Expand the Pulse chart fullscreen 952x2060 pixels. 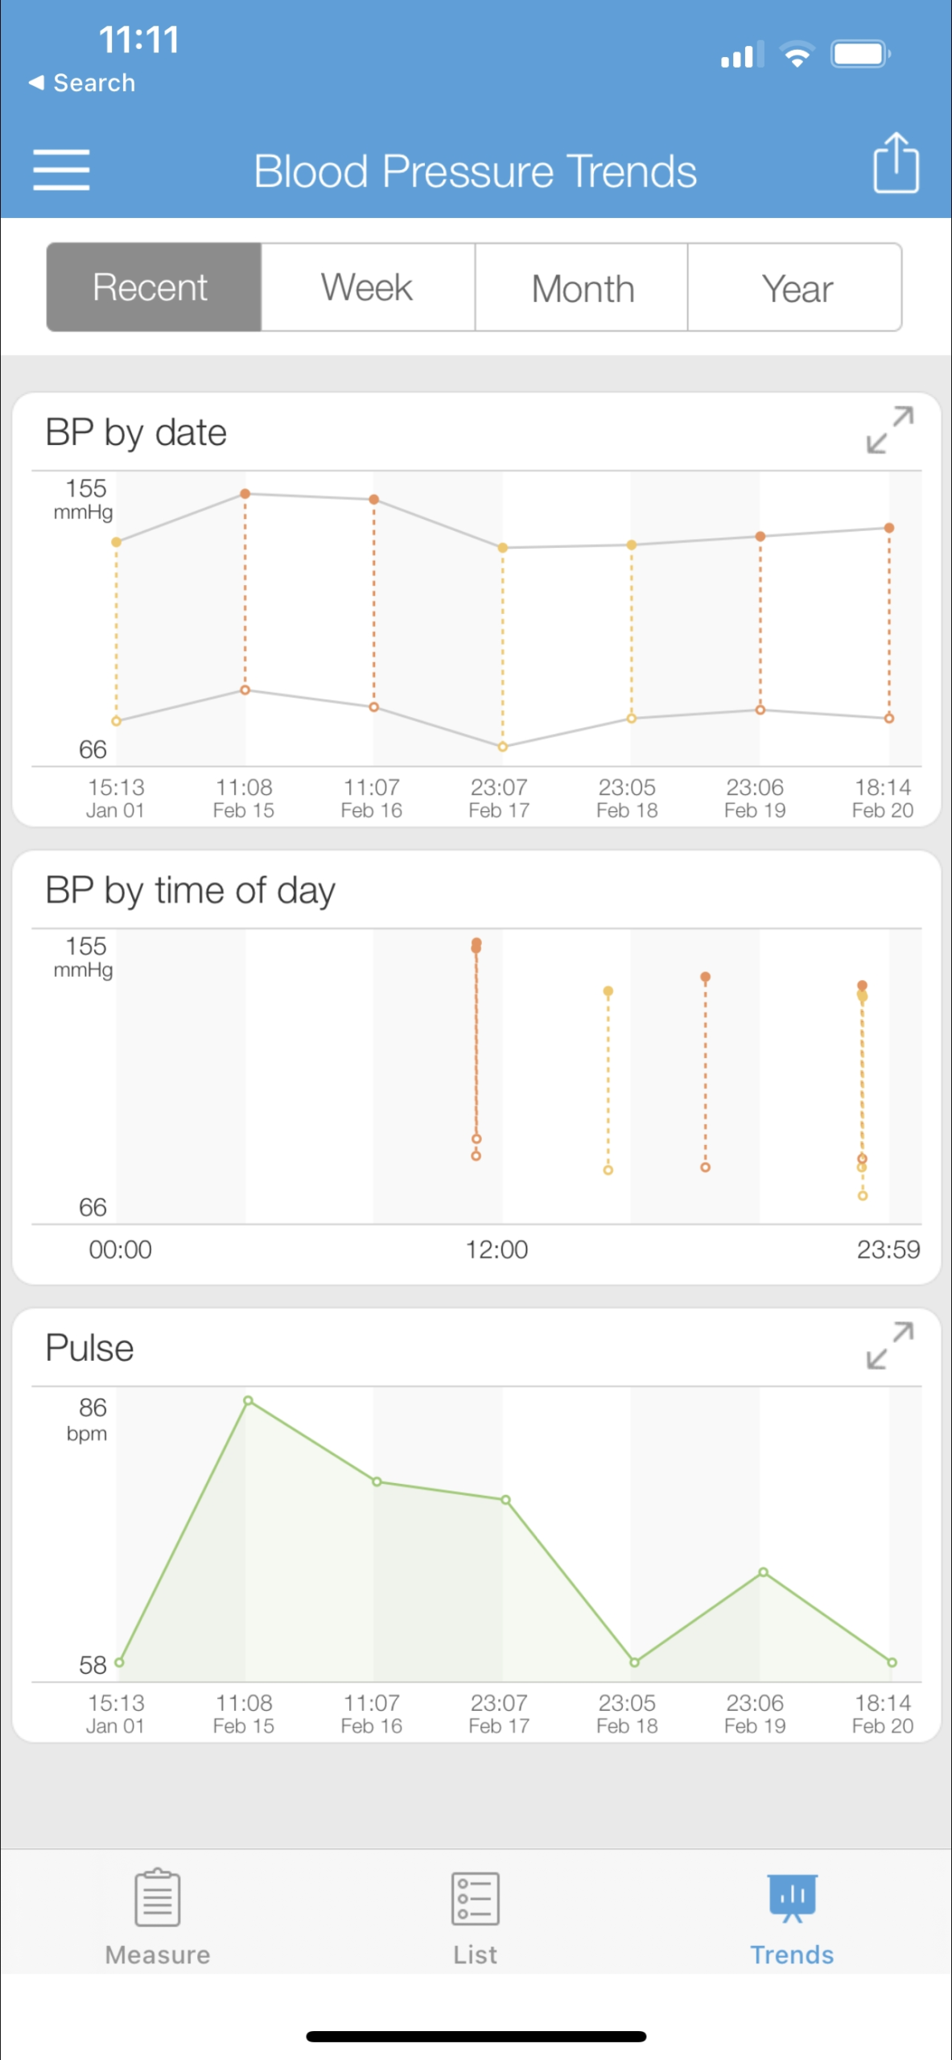889,1345
